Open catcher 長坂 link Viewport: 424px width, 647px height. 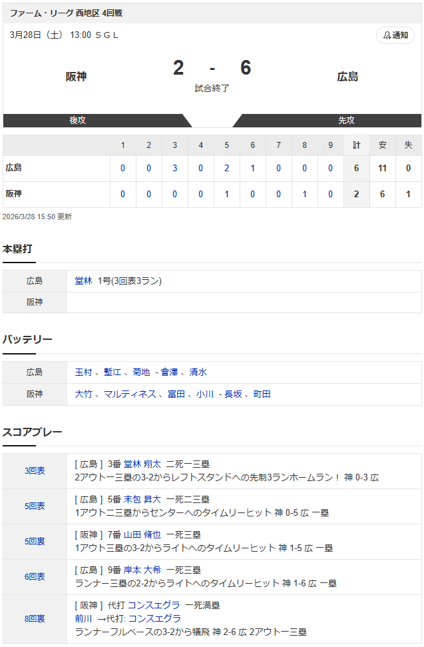tap(233, 394)
